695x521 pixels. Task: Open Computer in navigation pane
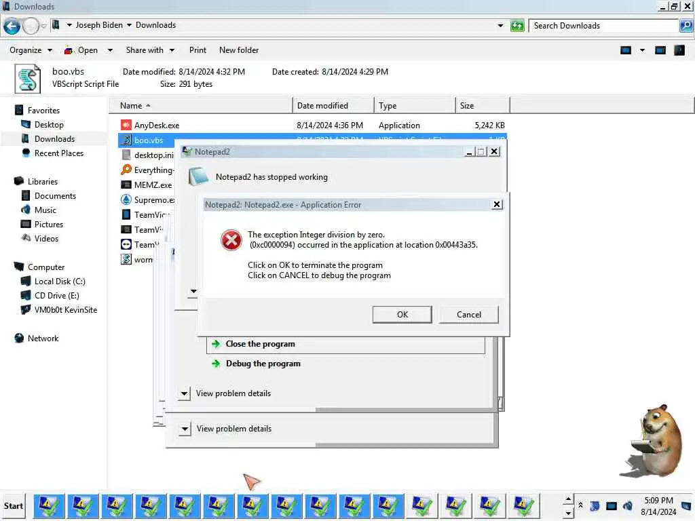pos(45,267)
